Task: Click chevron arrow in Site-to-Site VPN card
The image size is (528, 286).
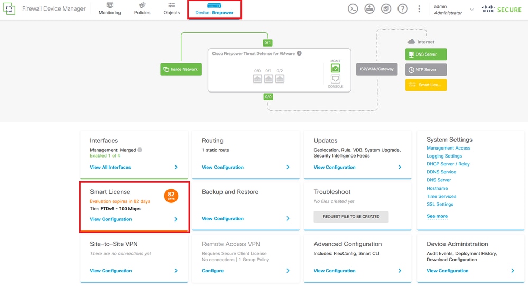Action: pos(176,271)
